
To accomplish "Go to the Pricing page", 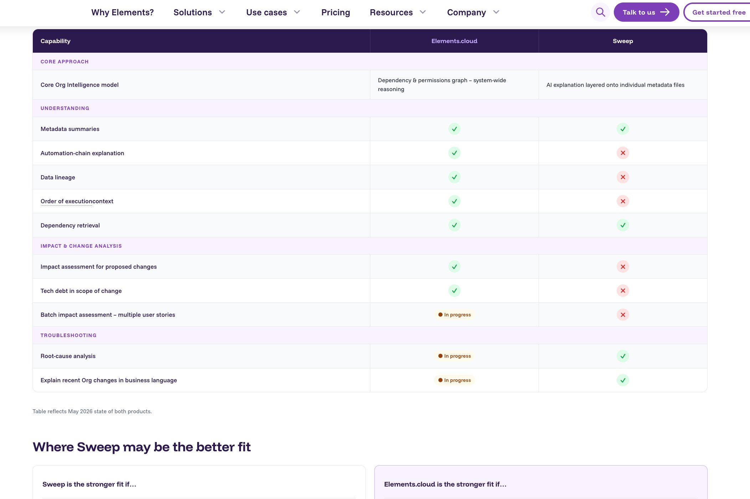I will coord(335,12).
